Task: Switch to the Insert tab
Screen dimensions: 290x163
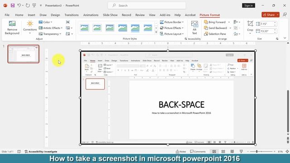Action: tap(31, 15)
